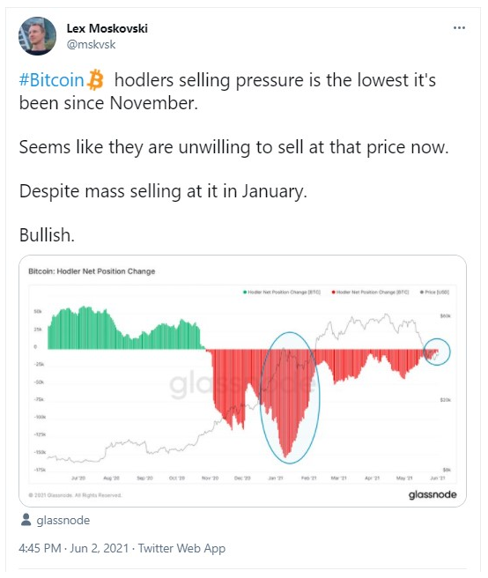Click the chart title Bitcoin: Hodler Net Position Change
Screen dimensions: 488x578
tap(92, 271)
